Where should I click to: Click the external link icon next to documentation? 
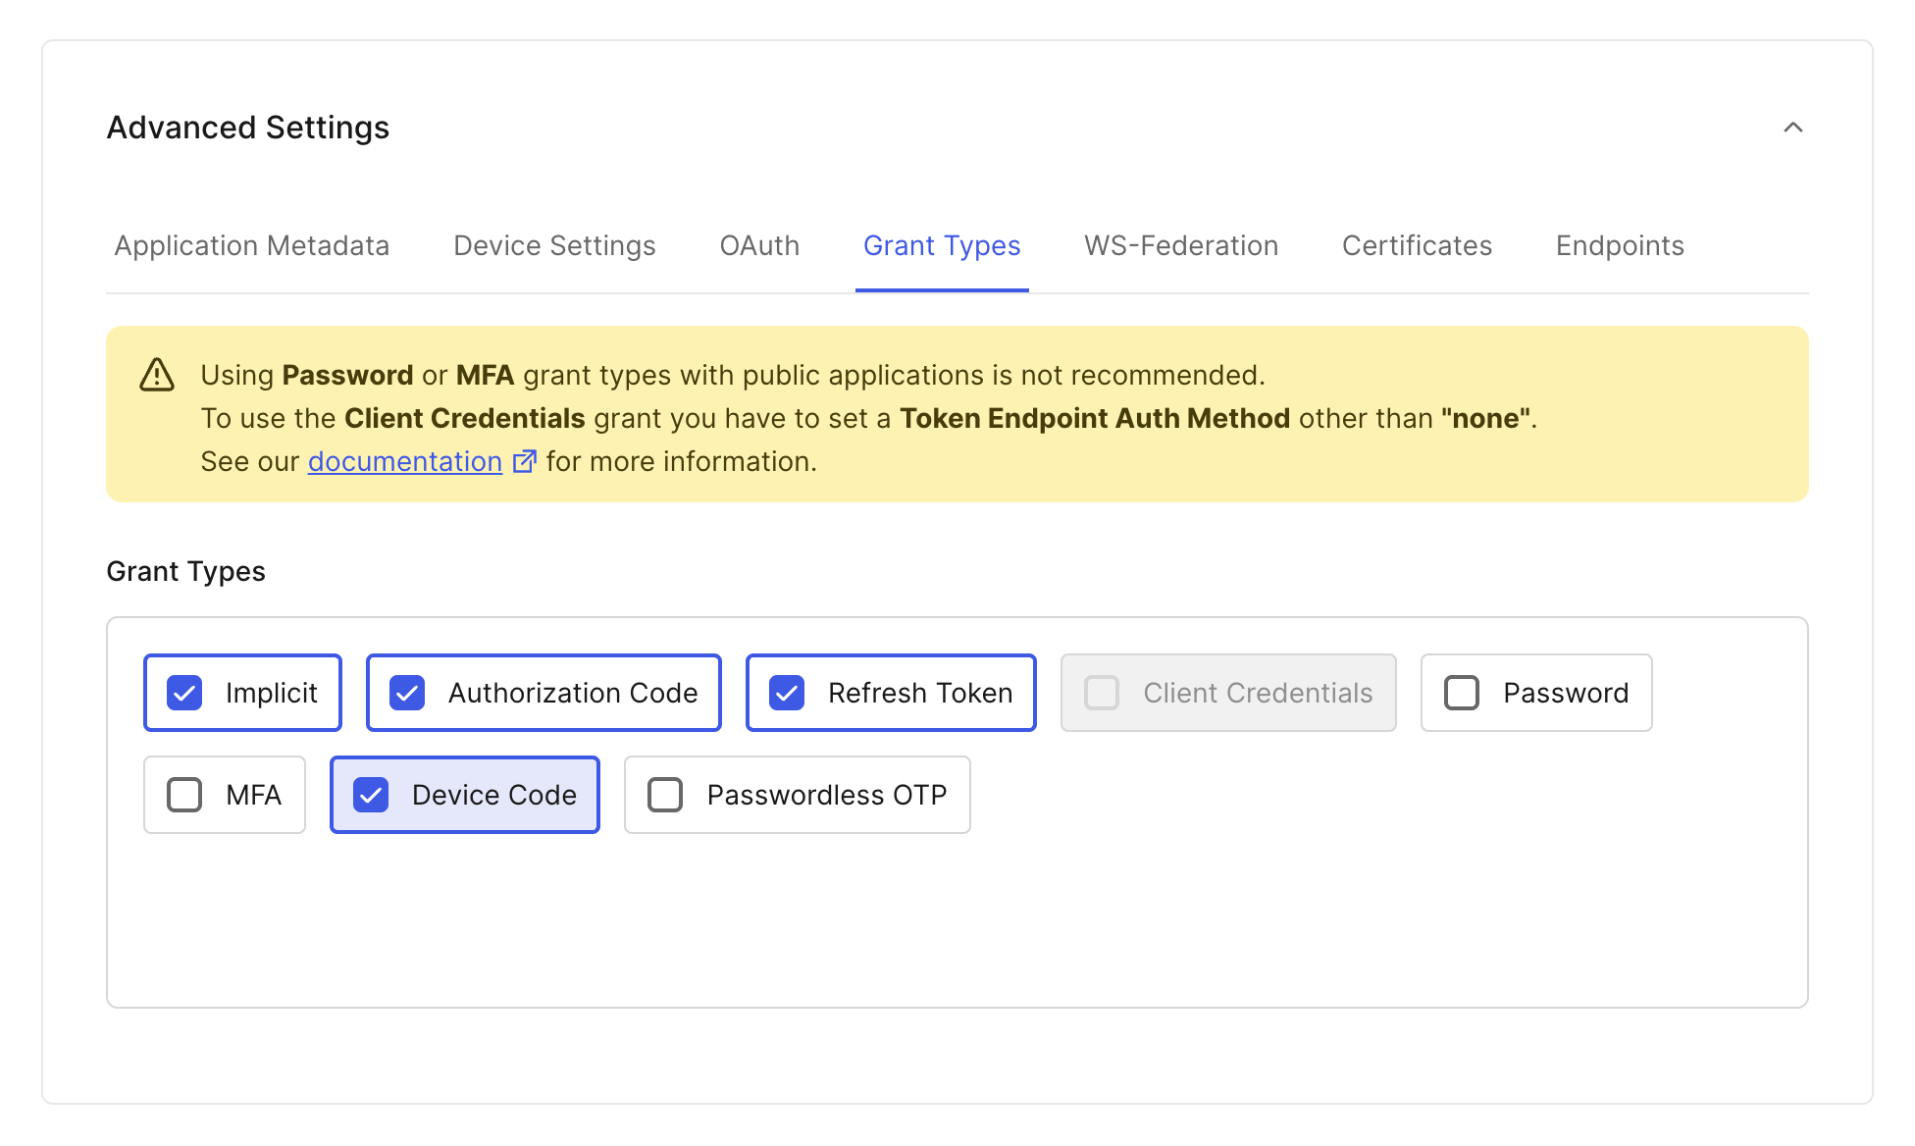pyautogui.click(x=525, y=460)
